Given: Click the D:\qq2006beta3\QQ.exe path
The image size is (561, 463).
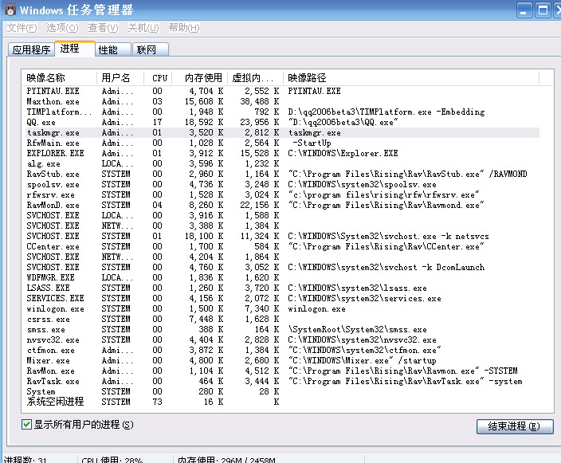Looking at the screenshot, I should (x=343, y=122).
